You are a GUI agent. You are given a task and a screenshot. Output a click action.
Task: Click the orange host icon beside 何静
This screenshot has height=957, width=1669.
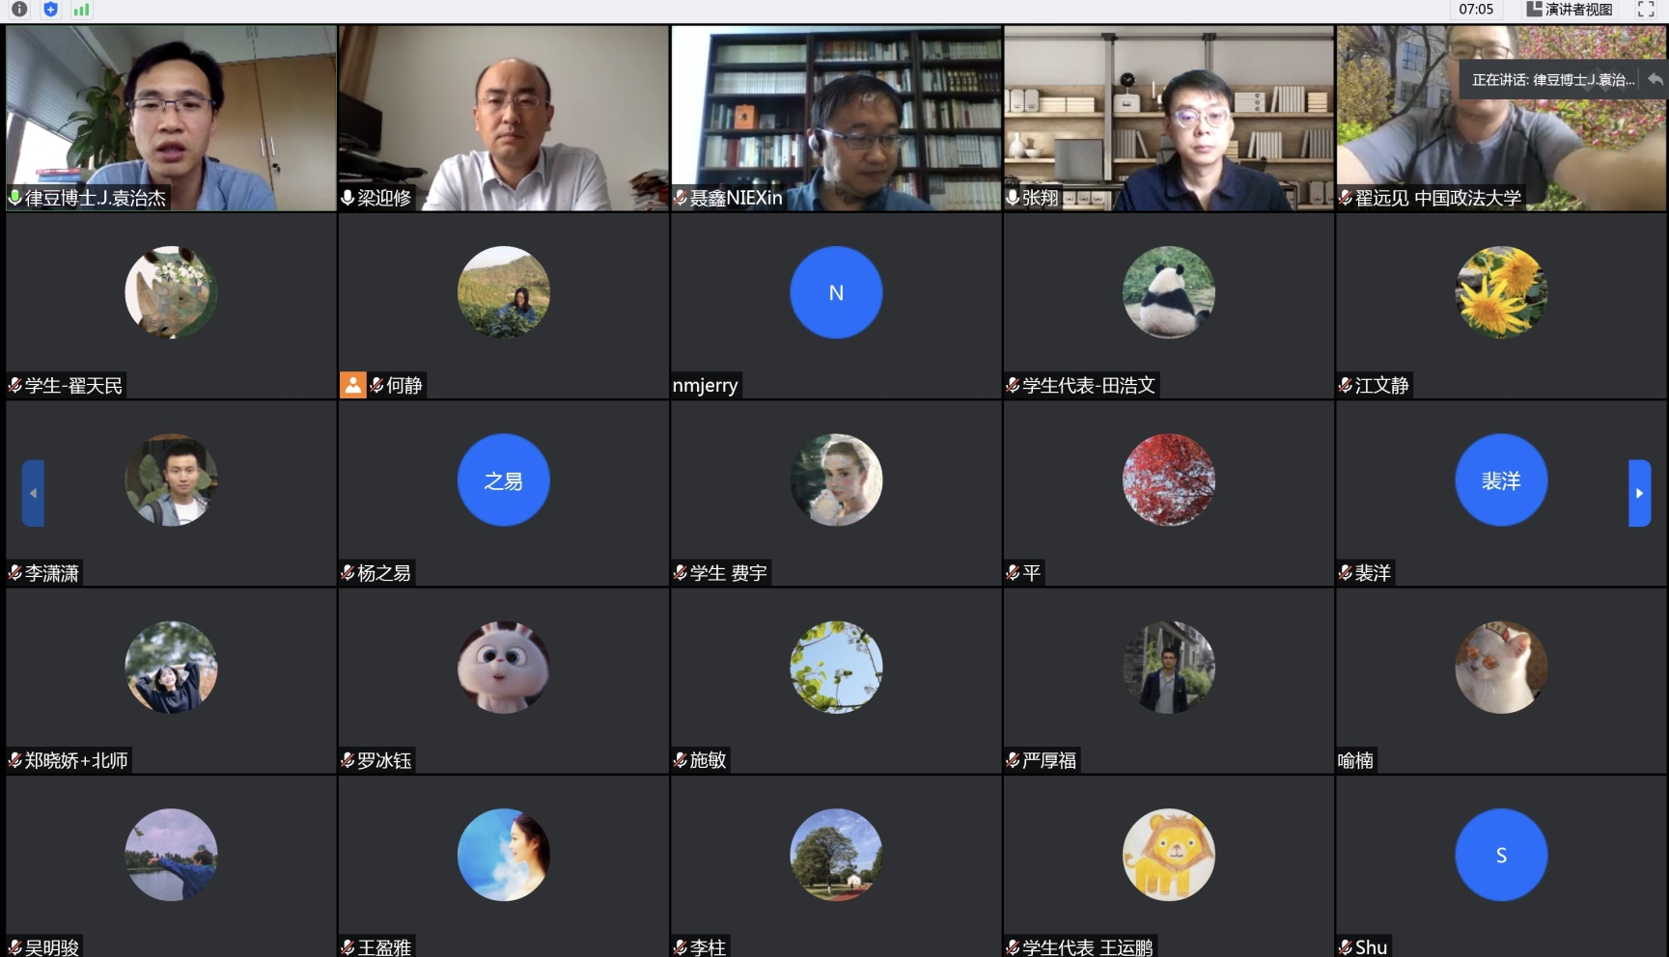[352, 385]
